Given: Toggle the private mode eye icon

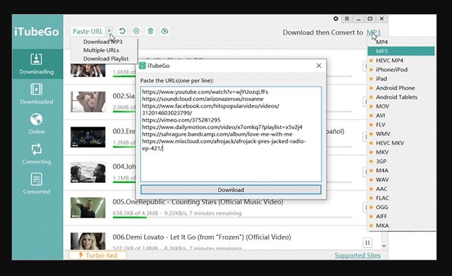Looking at the screenshot, I should pyautogui.click(x=165, y=31).
